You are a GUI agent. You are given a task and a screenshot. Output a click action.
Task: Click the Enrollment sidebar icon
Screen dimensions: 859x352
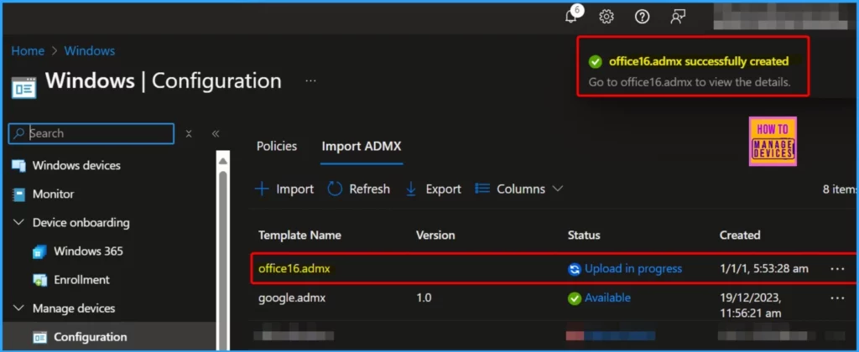39,280
